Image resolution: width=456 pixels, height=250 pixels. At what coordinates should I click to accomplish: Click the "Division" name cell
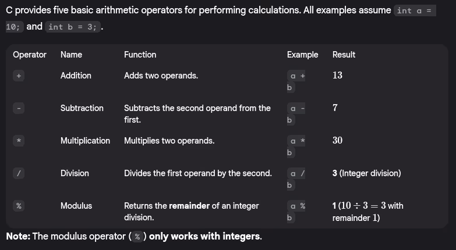(x=75, y=173)
